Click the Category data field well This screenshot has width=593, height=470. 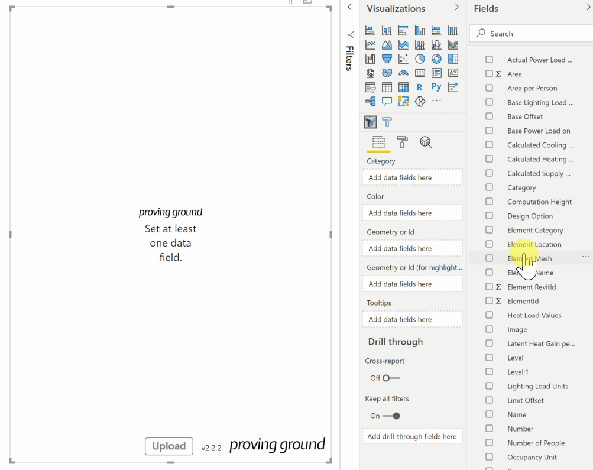[x=412, y=177]
